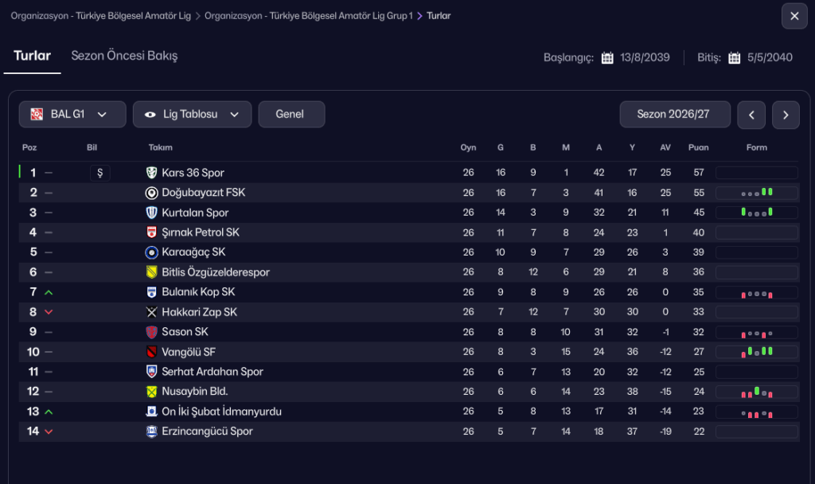815x484 pixels.
Task: Open the Lig Tablosu view dropdown
Action: [192, 115]
